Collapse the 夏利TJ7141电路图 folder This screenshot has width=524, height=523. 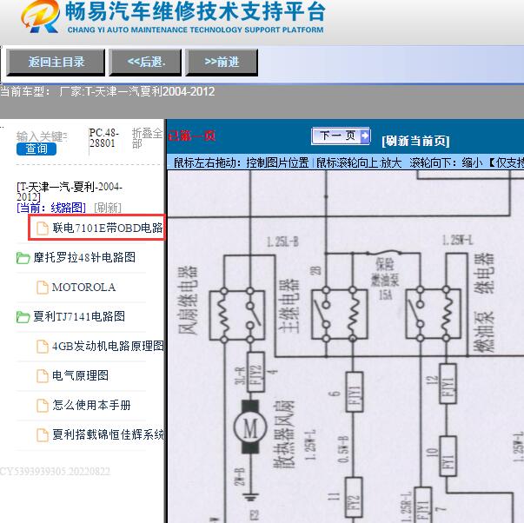point(79,316)
